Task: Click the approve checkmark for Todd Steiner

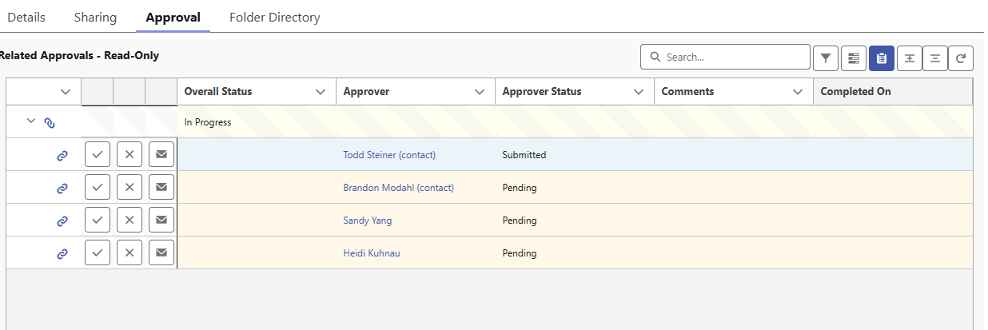Action: tap(98, 155)
